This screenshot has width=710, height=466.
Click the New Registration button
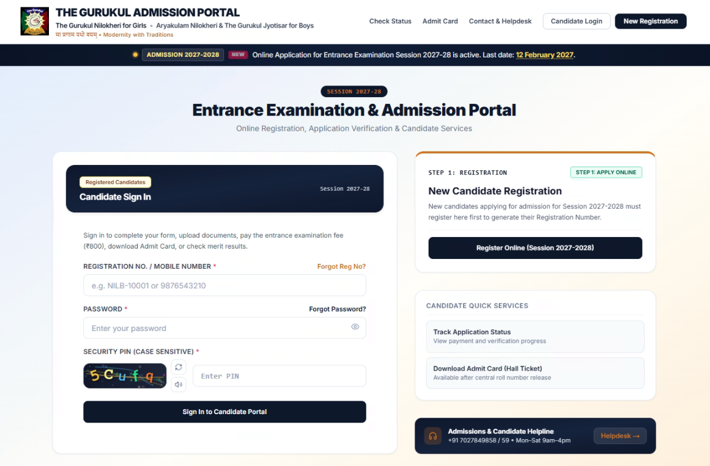coord(650,21)
